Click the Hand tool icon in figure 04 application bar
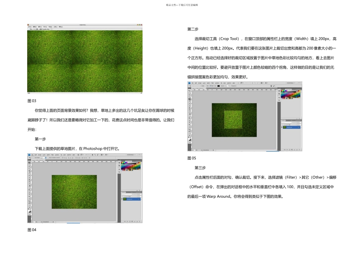 [x=92, y=155]
